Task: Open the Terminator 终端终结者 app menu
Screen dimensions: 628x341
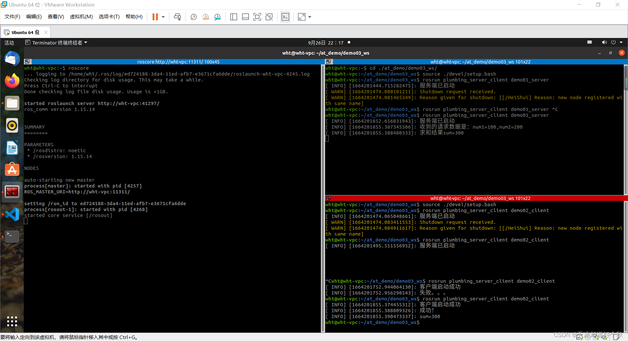Action: point(56,43)
